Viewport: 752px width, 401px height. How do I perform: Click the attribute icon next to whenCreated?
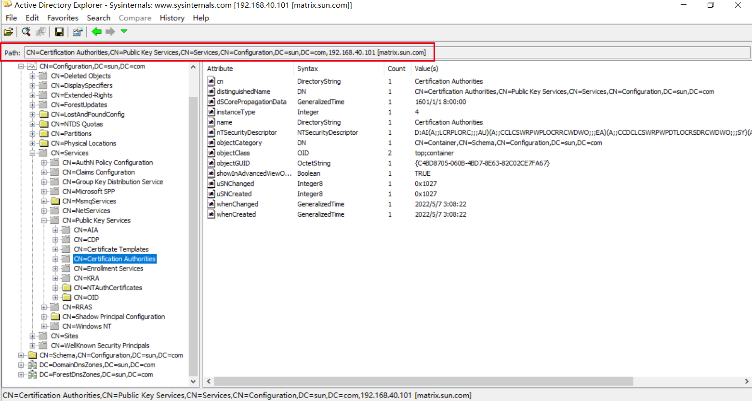pyautogui.click(x=211, y=214)
